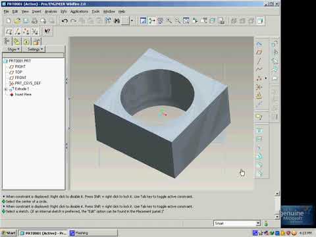Select the Zoom Out magnifier
The width and height of the screenshot is (316, 237).
click(177, 20)
